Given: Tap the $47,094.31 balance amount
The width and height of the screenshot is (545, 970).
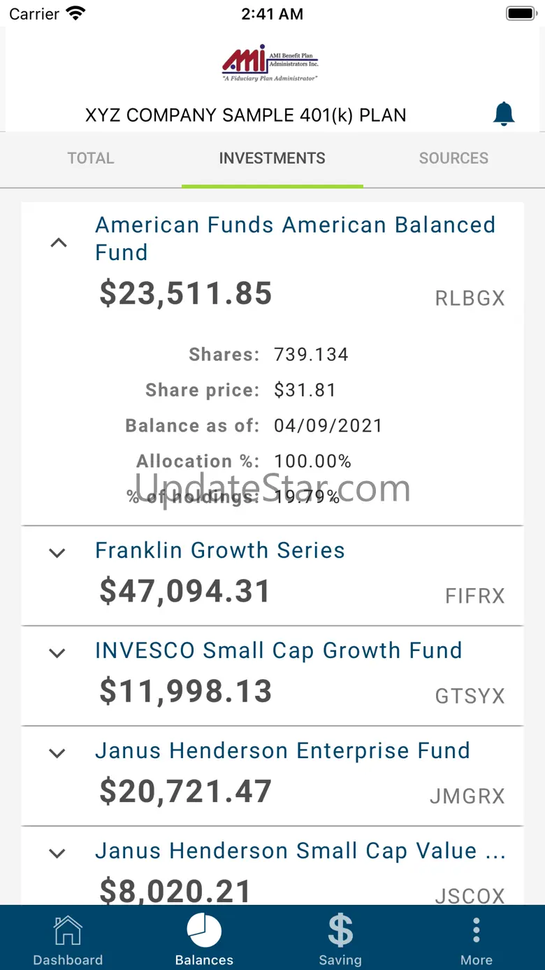Looking at the screenshot, I should point(185,592).
